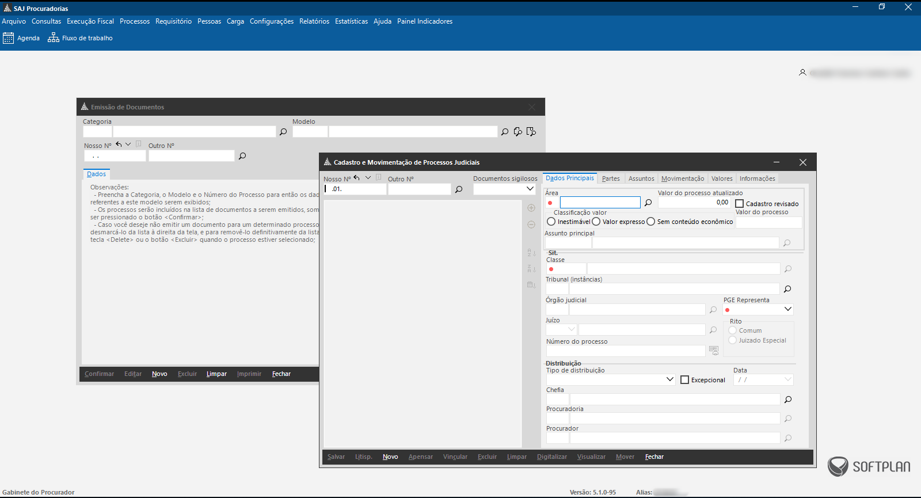Switch to the Movimentação tab

point(682,178)
